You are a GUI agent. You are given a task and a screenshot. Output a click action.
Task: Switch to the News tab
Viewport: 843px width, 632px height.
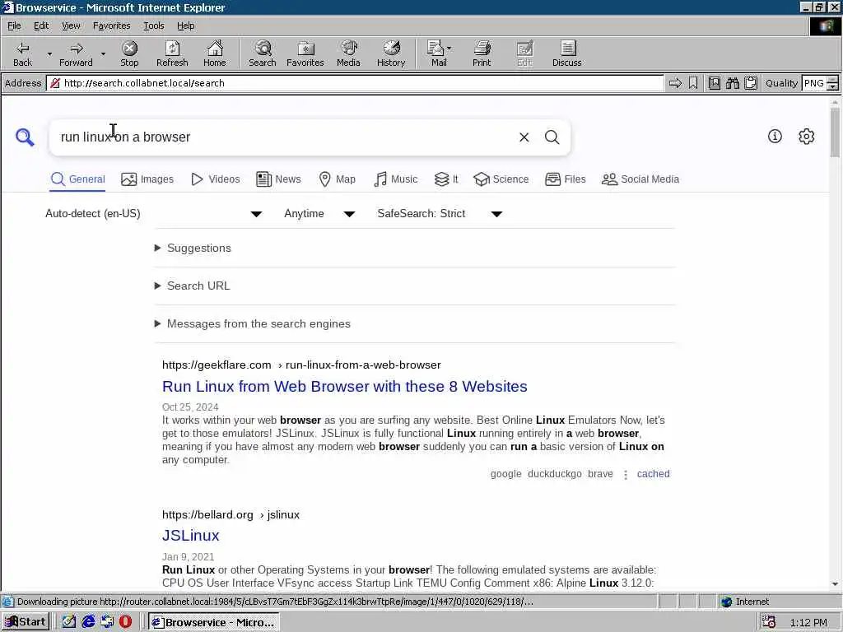pos(278,179)
